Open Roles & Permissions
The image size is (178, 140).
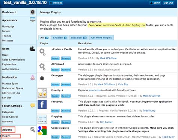click(14, 60)
